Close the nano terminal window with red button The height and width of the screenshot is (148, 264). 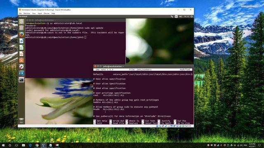95,67
